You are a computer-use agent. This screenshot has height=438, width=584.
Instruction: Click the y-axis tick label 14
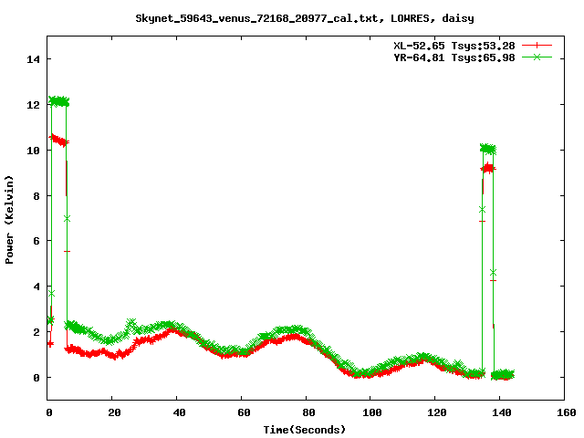[x=33, y=59]
